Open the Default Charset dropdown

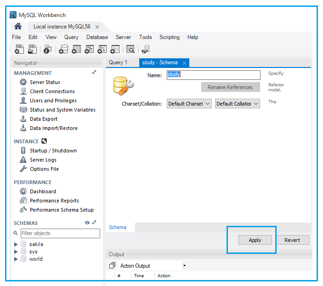[x=189, y=104]
